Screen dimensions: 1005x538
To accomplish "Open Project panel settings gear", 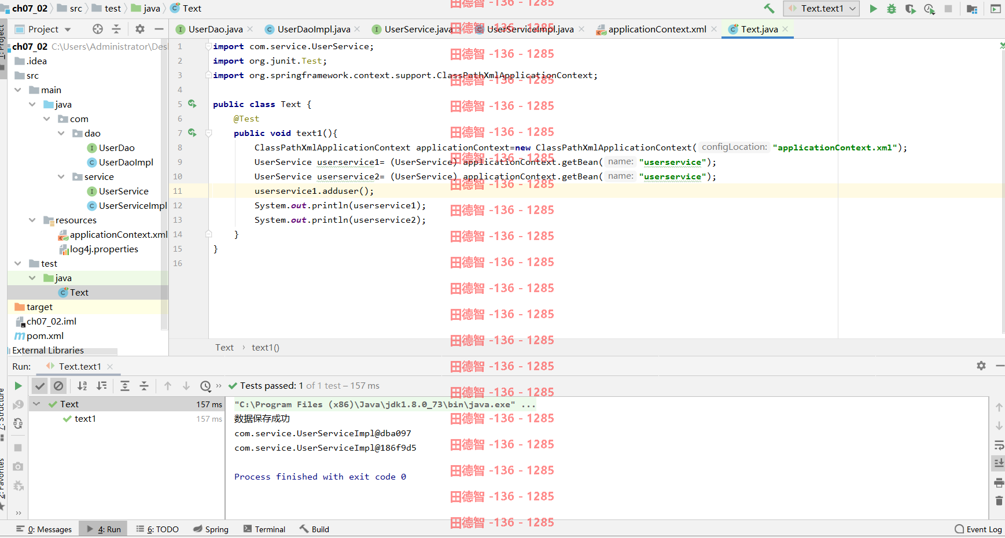I will click(x=140, y=29).
